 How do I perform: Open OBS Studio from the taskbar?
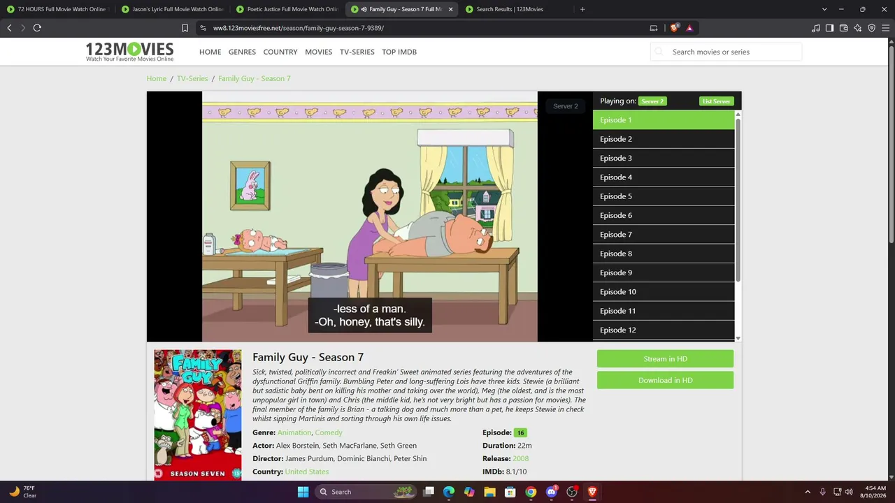[572, 492]
